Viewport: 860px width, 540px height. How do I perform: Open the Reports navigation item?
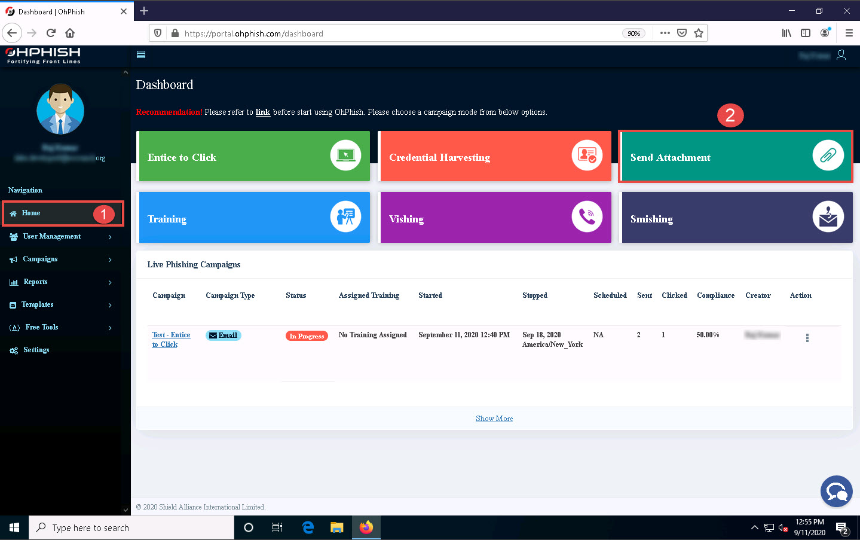[x=35, y=282]
